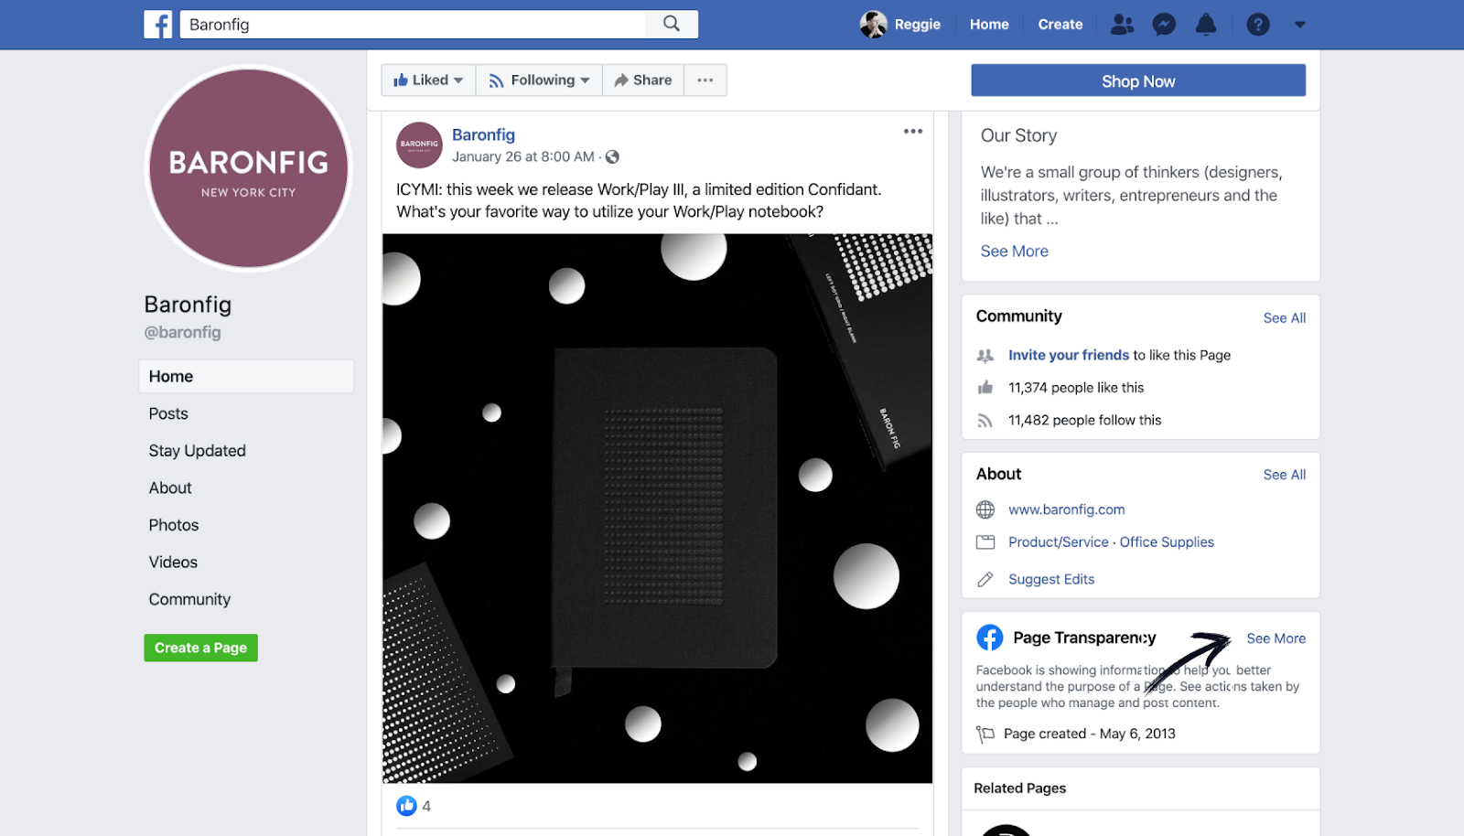
Task: Open the large Baronfig profile picture
Action: pyautogui.click(x=249, y=168)
